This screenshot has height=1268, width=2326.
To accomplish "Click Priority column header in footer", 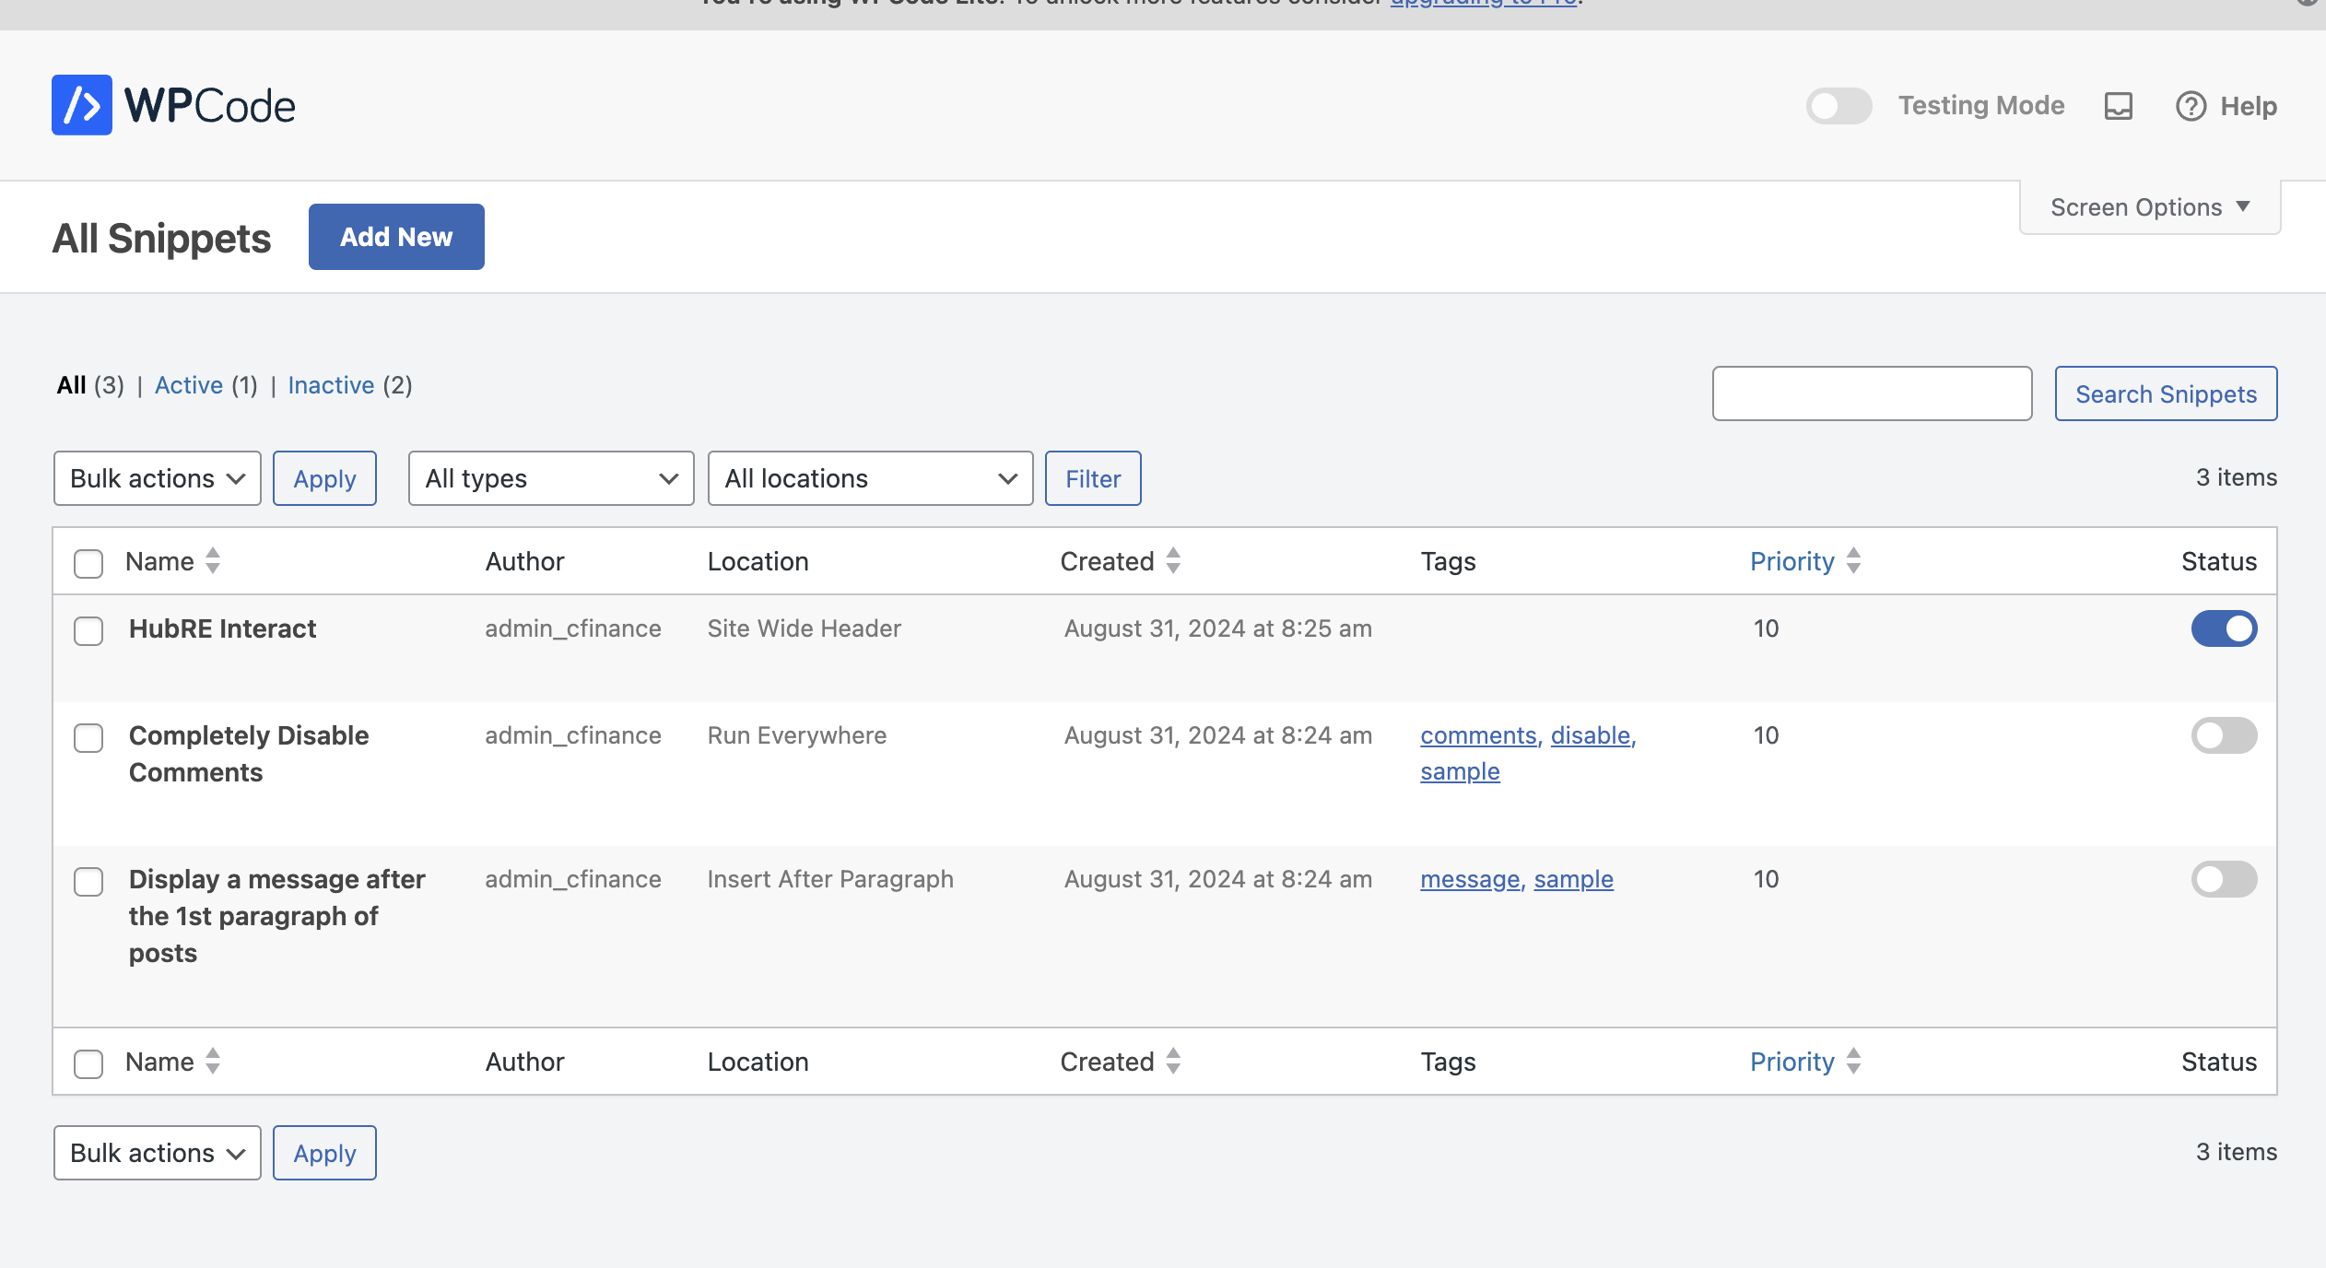I will (1792, 1062).
